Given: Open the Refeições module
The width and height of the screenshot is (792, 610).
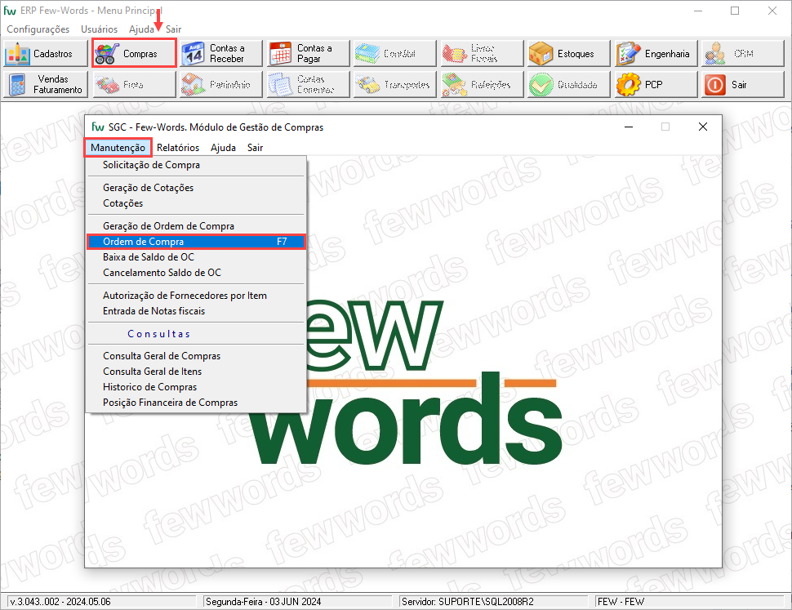Looking at the screenshot, I should [x=483, y=84].
